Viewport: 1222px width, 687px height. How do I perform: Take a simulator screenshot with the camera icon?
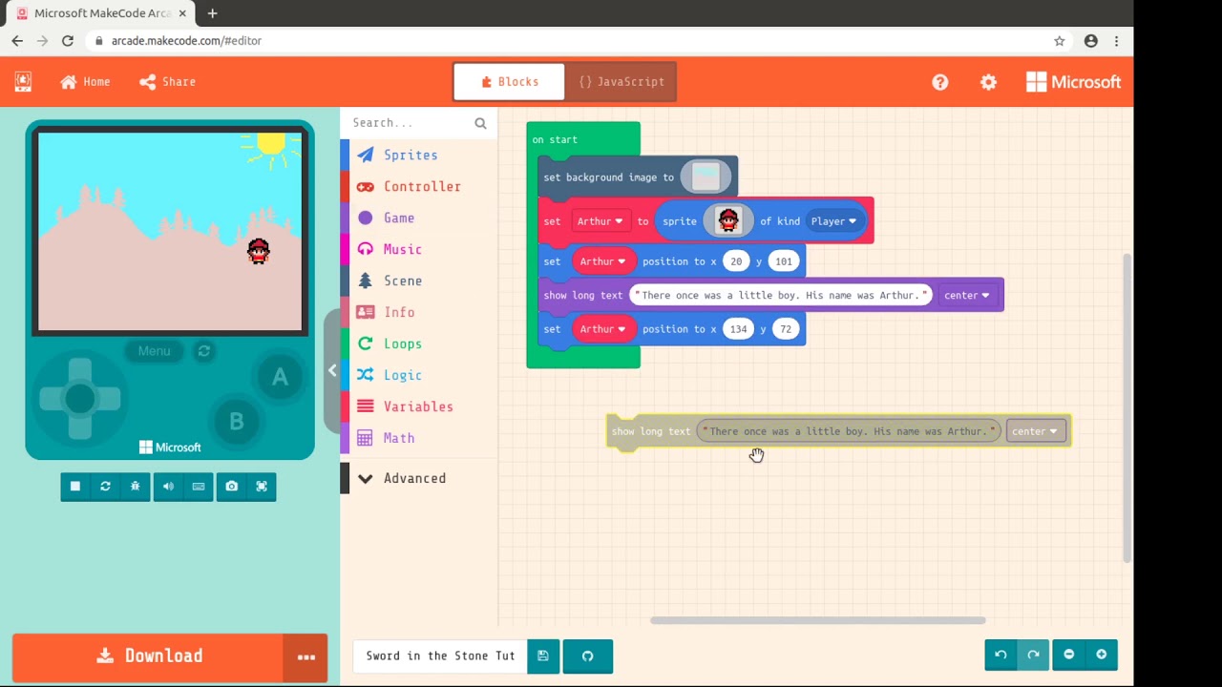coord(232,487)
